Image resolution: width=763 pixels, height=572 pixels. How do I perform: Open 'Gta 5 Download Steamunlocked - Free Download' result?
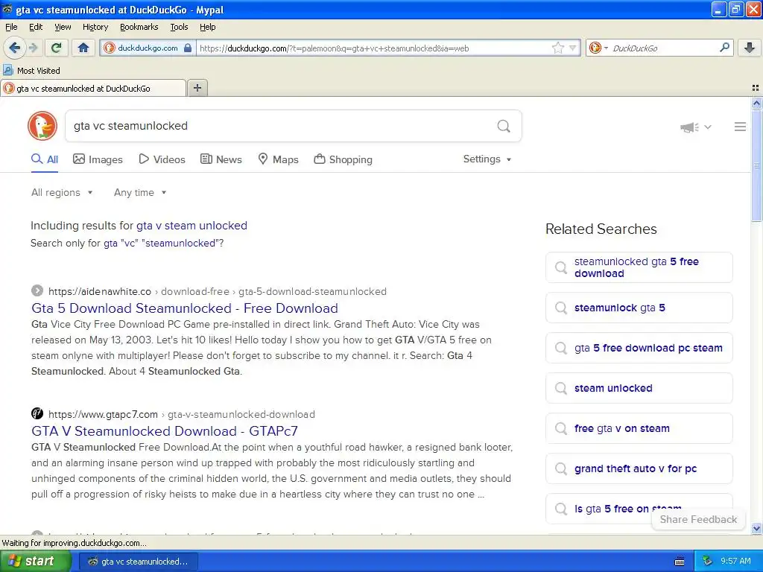tap(185, 308)
